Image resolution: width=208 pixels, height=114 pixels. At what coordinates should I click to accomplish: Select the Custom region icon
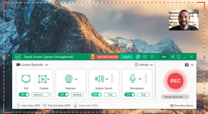[42, 79]
